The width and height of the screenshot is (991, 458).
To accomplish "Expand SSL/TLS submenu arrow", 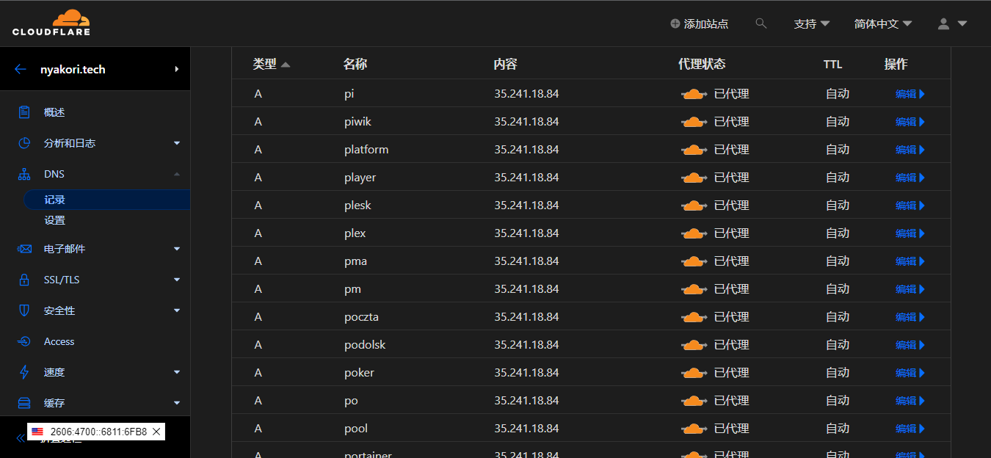I will (x=177, y=280).
